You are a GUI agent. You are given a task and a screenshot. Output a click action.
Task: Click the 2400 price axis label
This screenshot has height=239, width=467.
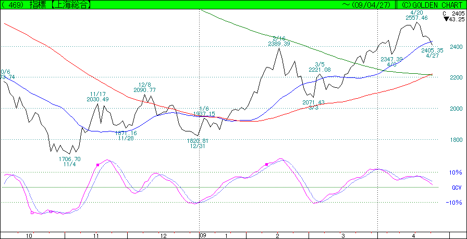point(457,47)
